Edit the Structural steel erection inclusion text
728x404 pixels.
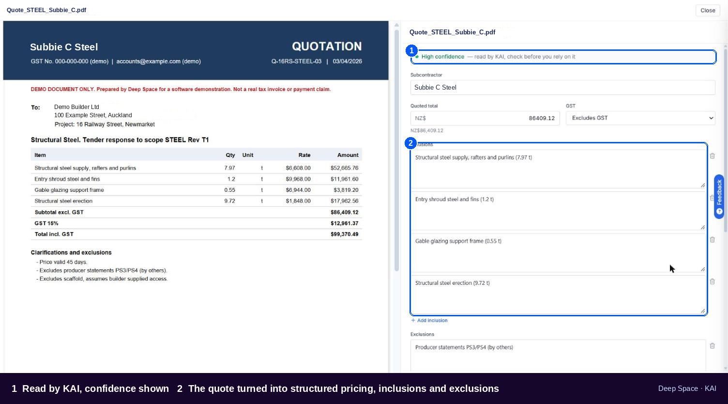point(558,295)
